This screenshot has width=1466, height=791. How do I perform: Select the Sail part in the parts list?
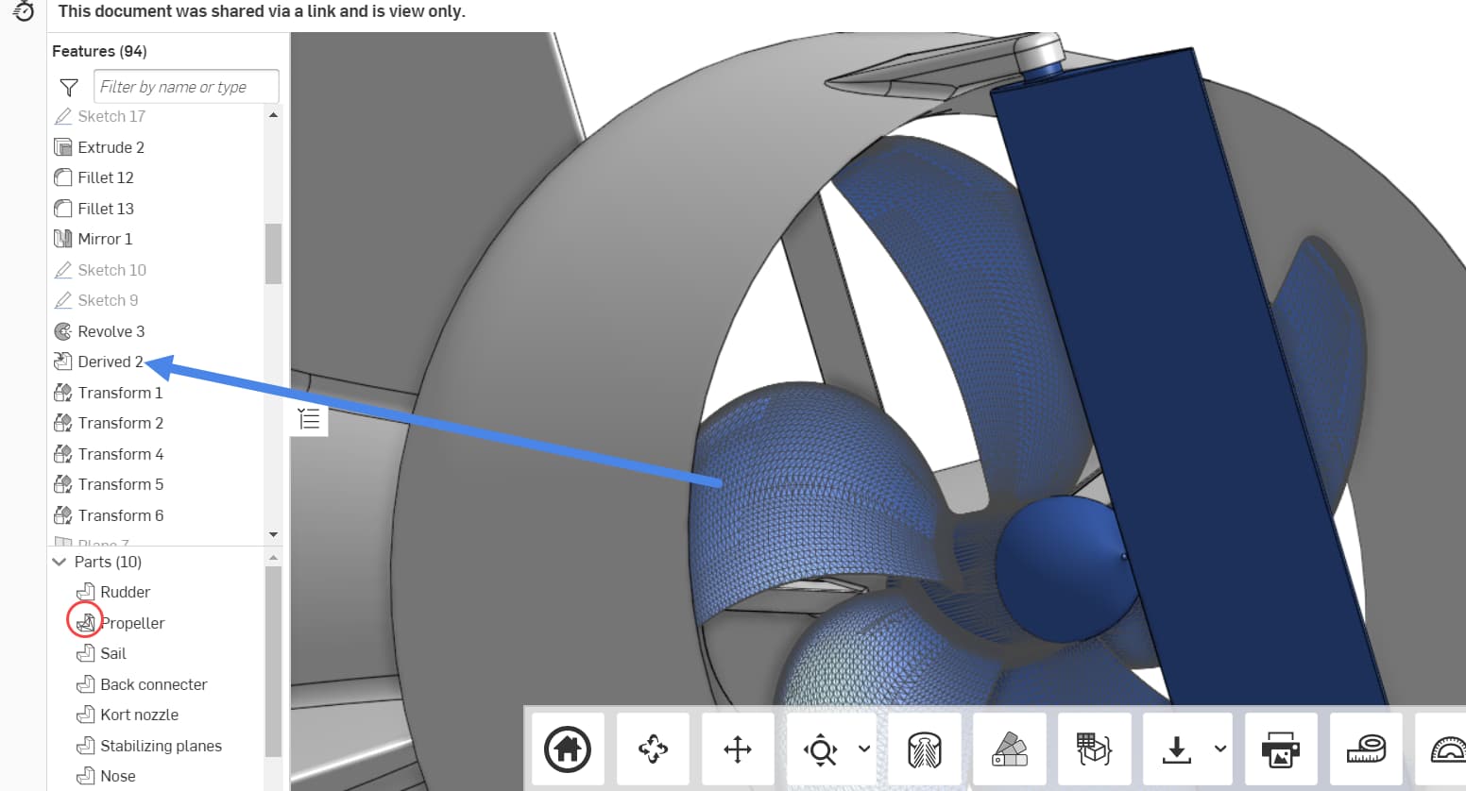click(111, 652)
